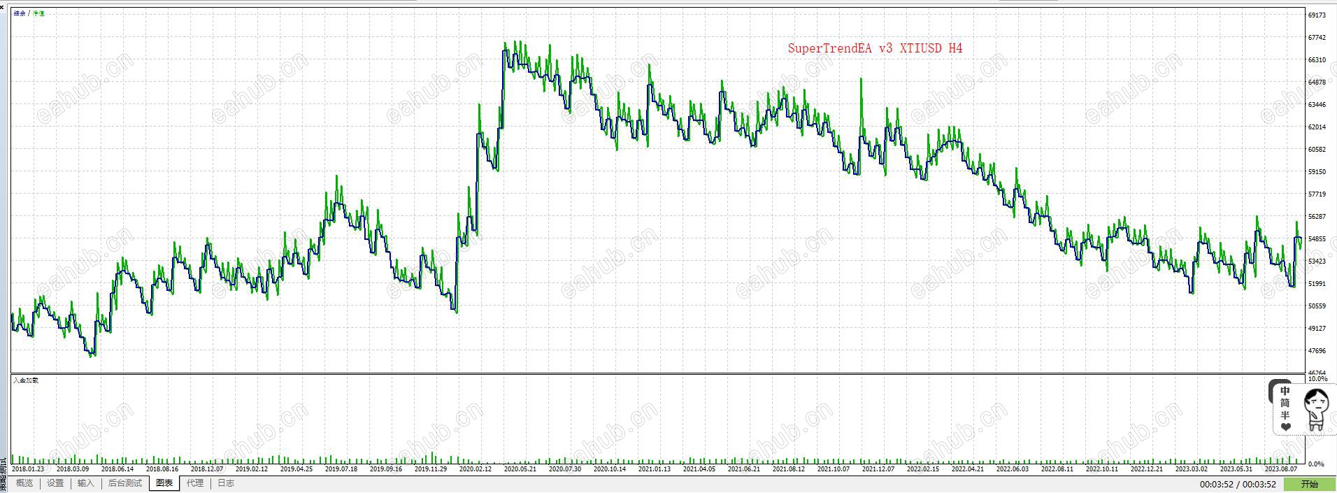This screenshot has width=1337, height=493.
Task: Open the 代理 agents tab
Action: coord(195,483)
